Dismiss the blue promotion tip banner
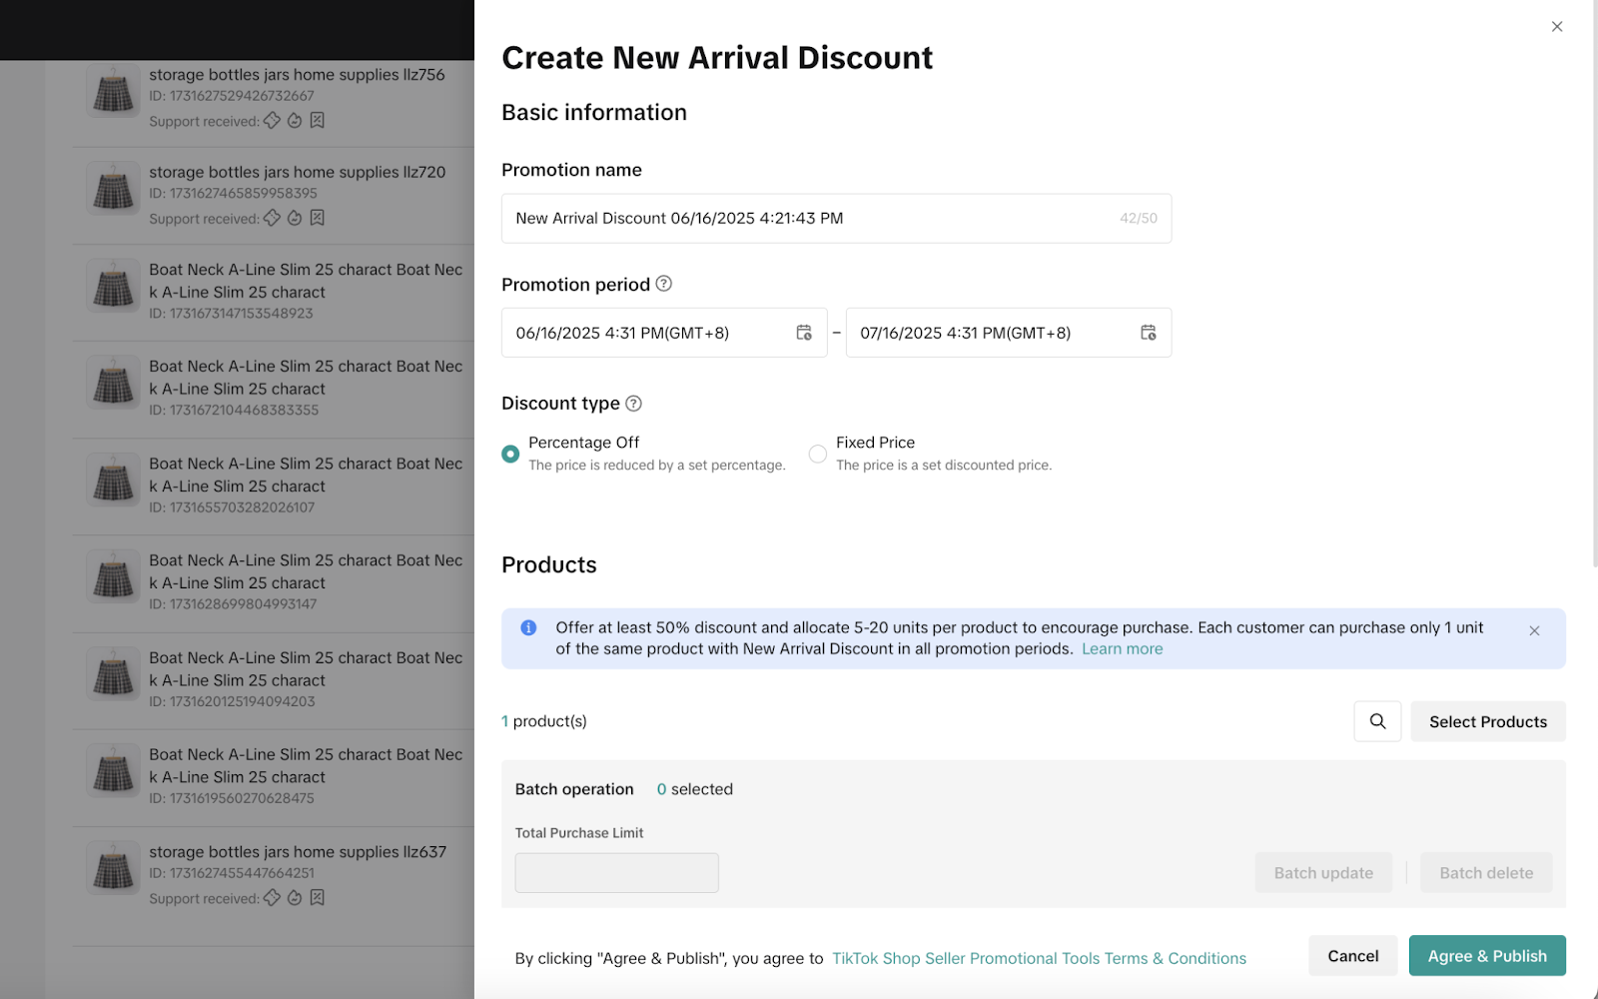The height and width of the screenshot is (999, 1598). pos(1535,630)
